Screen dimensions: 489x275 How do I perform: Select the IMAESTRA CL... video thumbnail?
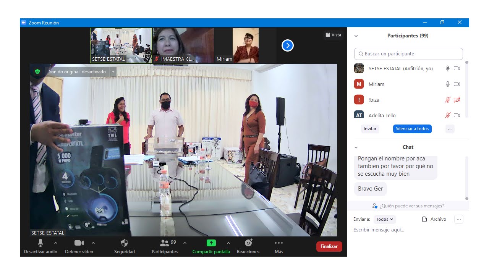pos(183,45)
